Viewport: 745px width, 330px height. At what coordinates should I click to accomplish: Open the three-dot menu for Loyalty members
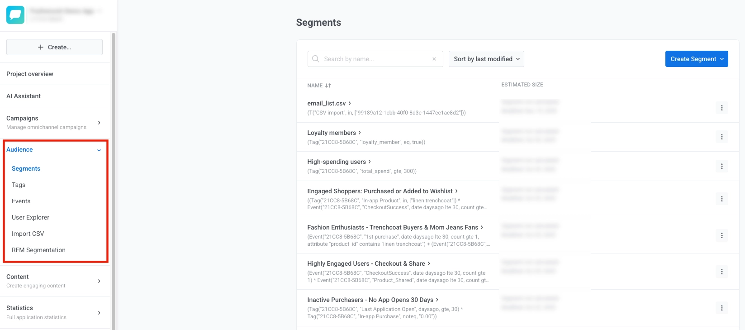(722, 137)
